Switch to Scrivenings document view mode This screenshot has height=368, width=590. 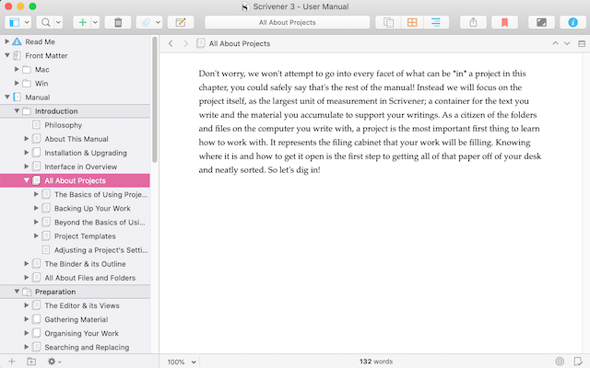pos(388,22)
